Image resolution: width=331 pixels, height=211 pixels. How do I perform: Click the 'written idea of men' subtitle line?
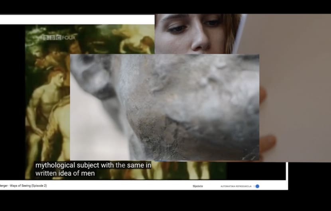[x=65, y=173]
